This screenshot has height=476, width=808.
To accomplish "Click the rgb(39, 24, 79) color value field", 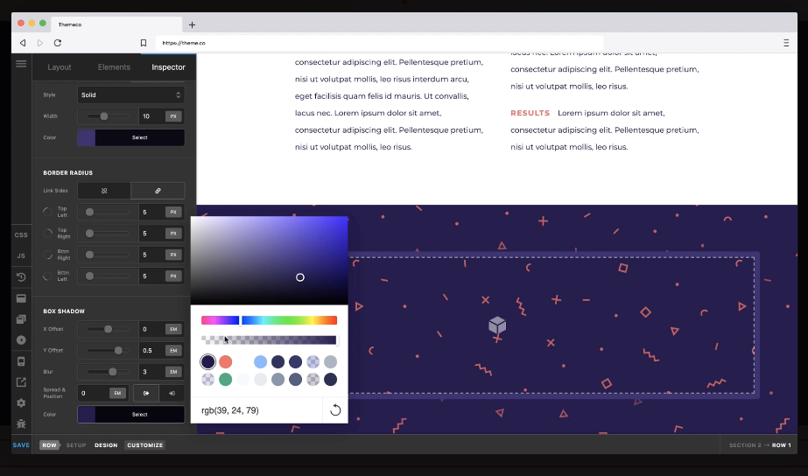I will pos(256,410).
